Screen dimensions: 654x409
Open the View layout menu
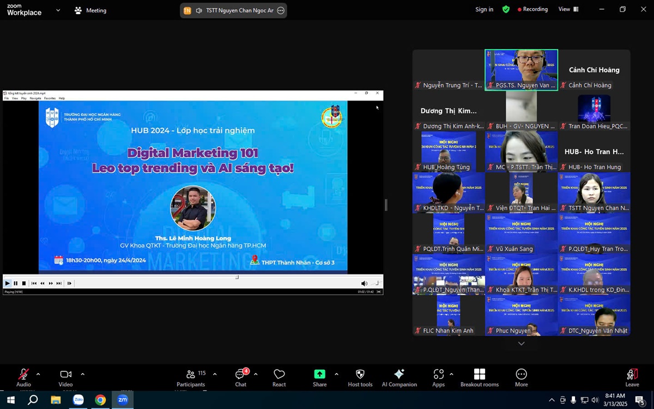pos(568,9)
